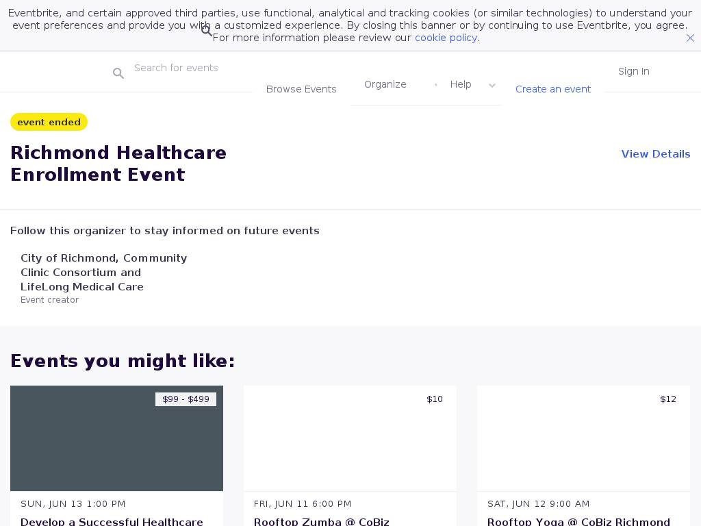Screen dimensions: 701x526
Task: Click Sign In
Action: point(633,71)
